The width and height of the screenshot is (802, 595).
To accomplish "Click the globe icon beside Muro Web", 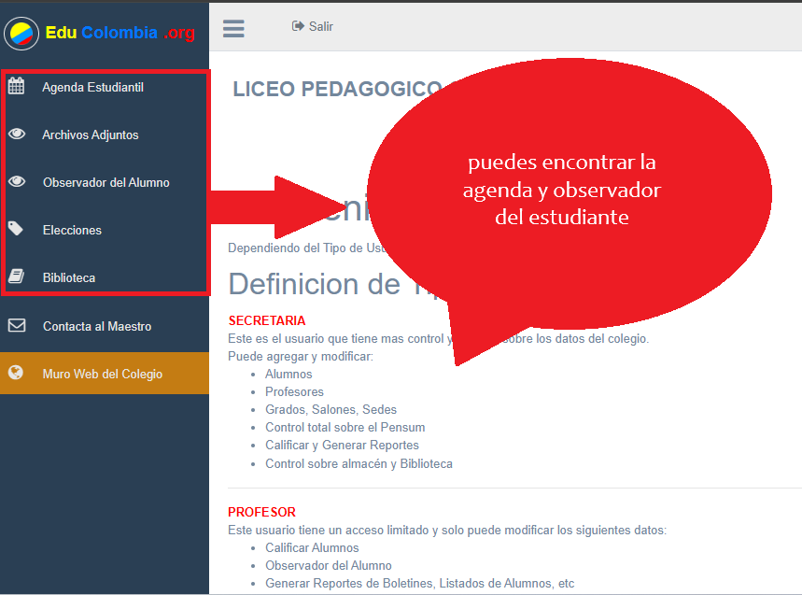I will (x=16, y=374).
